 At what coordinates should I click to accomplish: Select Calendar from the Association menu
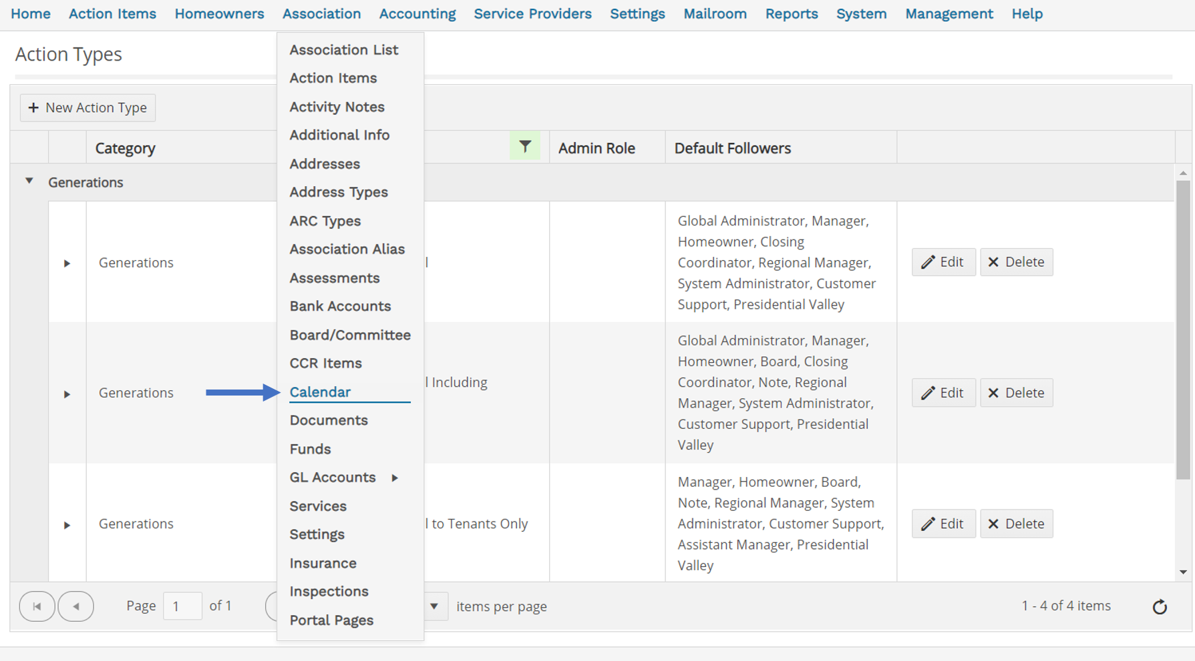[320, 392]
